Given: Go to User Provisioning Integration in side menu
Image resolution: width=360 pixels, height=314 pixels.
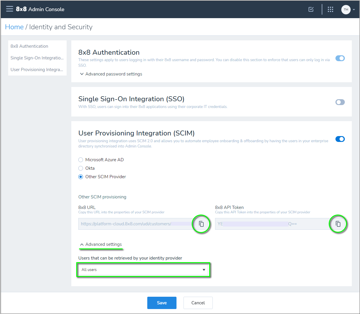Looking at the screenshot, I should pos(37,70).
